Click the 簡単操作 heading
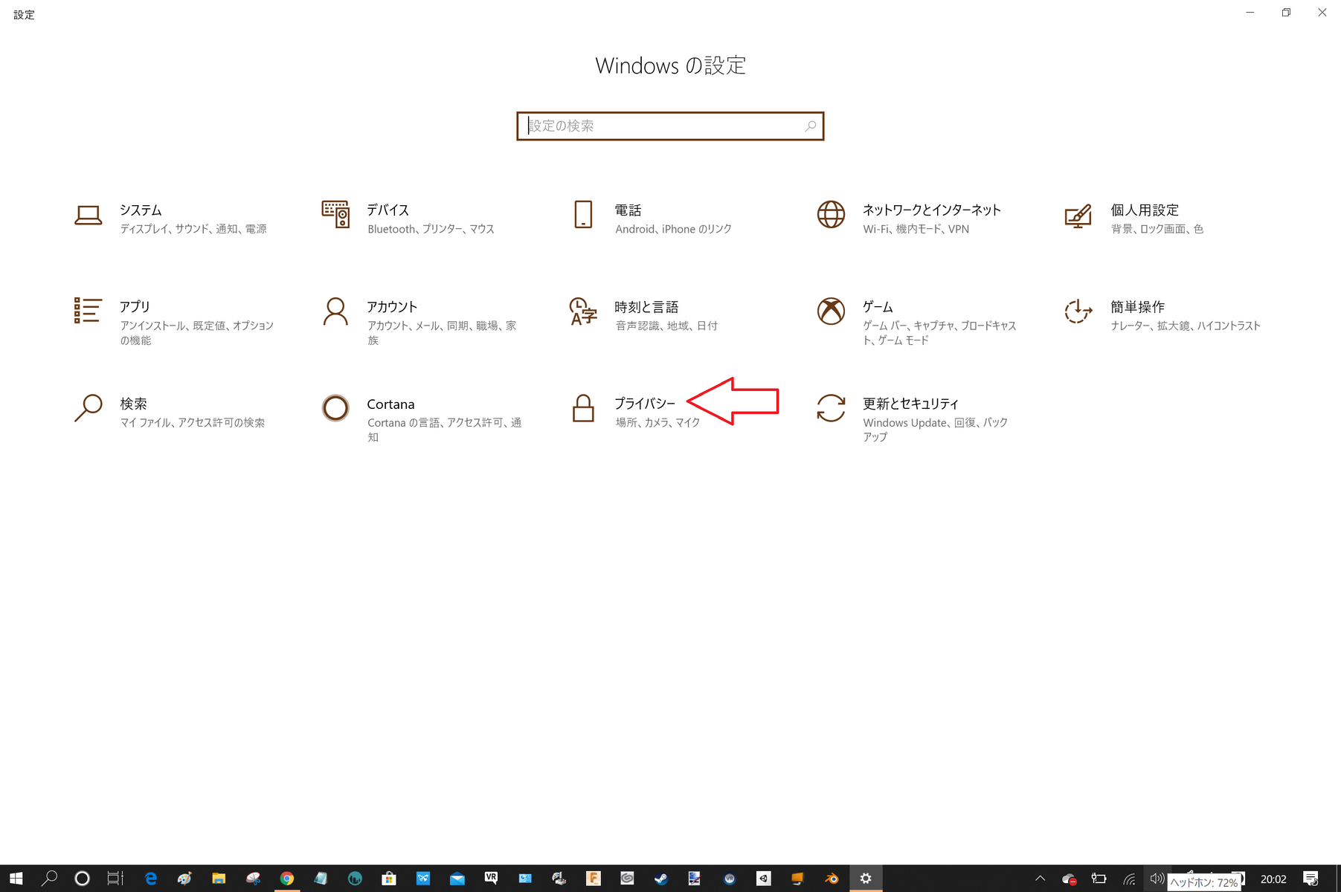The image size is (1341, 892). click(1138, 307)
